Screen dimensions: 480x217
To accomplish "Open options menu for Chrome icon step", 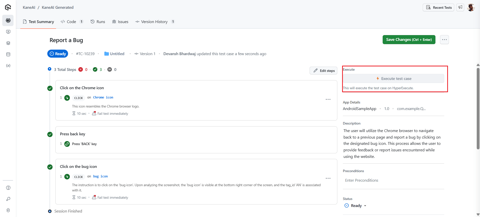I will pos(328,99).
